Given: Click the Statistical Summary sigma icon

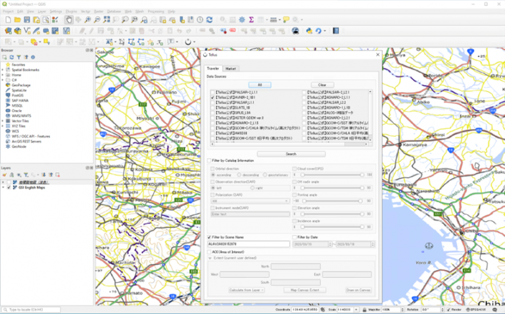Looking at the screenshot, I should 251,20.
